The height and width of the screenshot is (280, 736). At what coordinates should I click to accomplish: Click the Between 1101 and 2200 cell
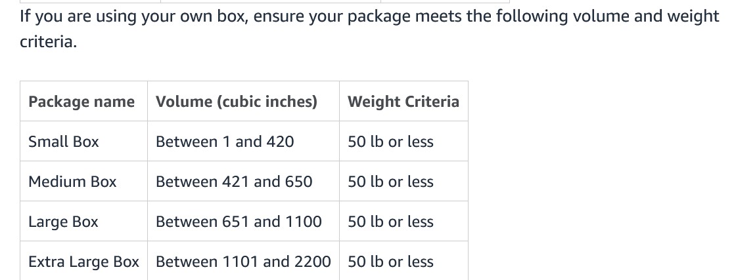(243, 261)
